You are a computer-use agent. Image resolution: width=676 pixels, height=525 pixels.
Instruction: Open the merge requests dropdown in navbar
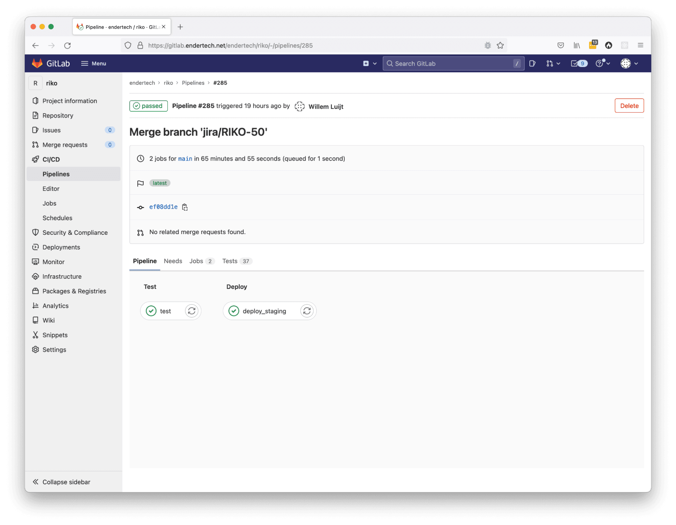pos(553,64)
